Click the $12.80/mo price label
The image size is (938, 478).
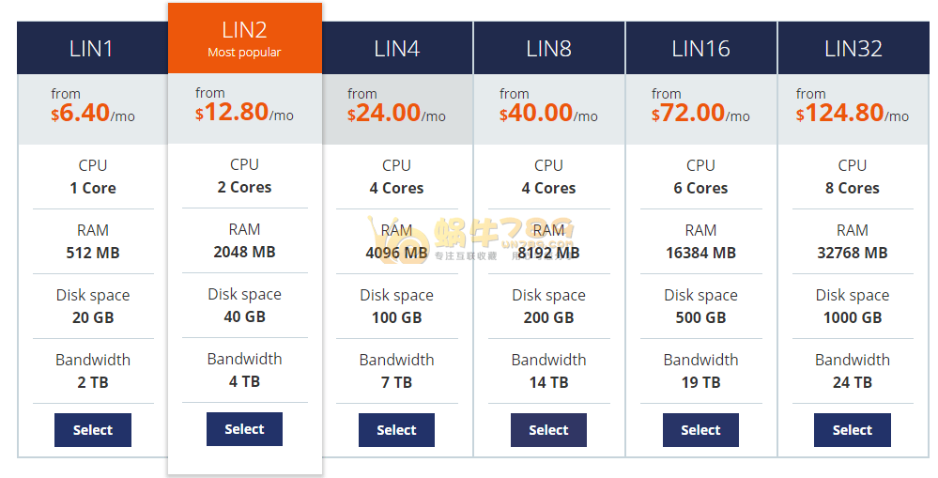(244, 113)
